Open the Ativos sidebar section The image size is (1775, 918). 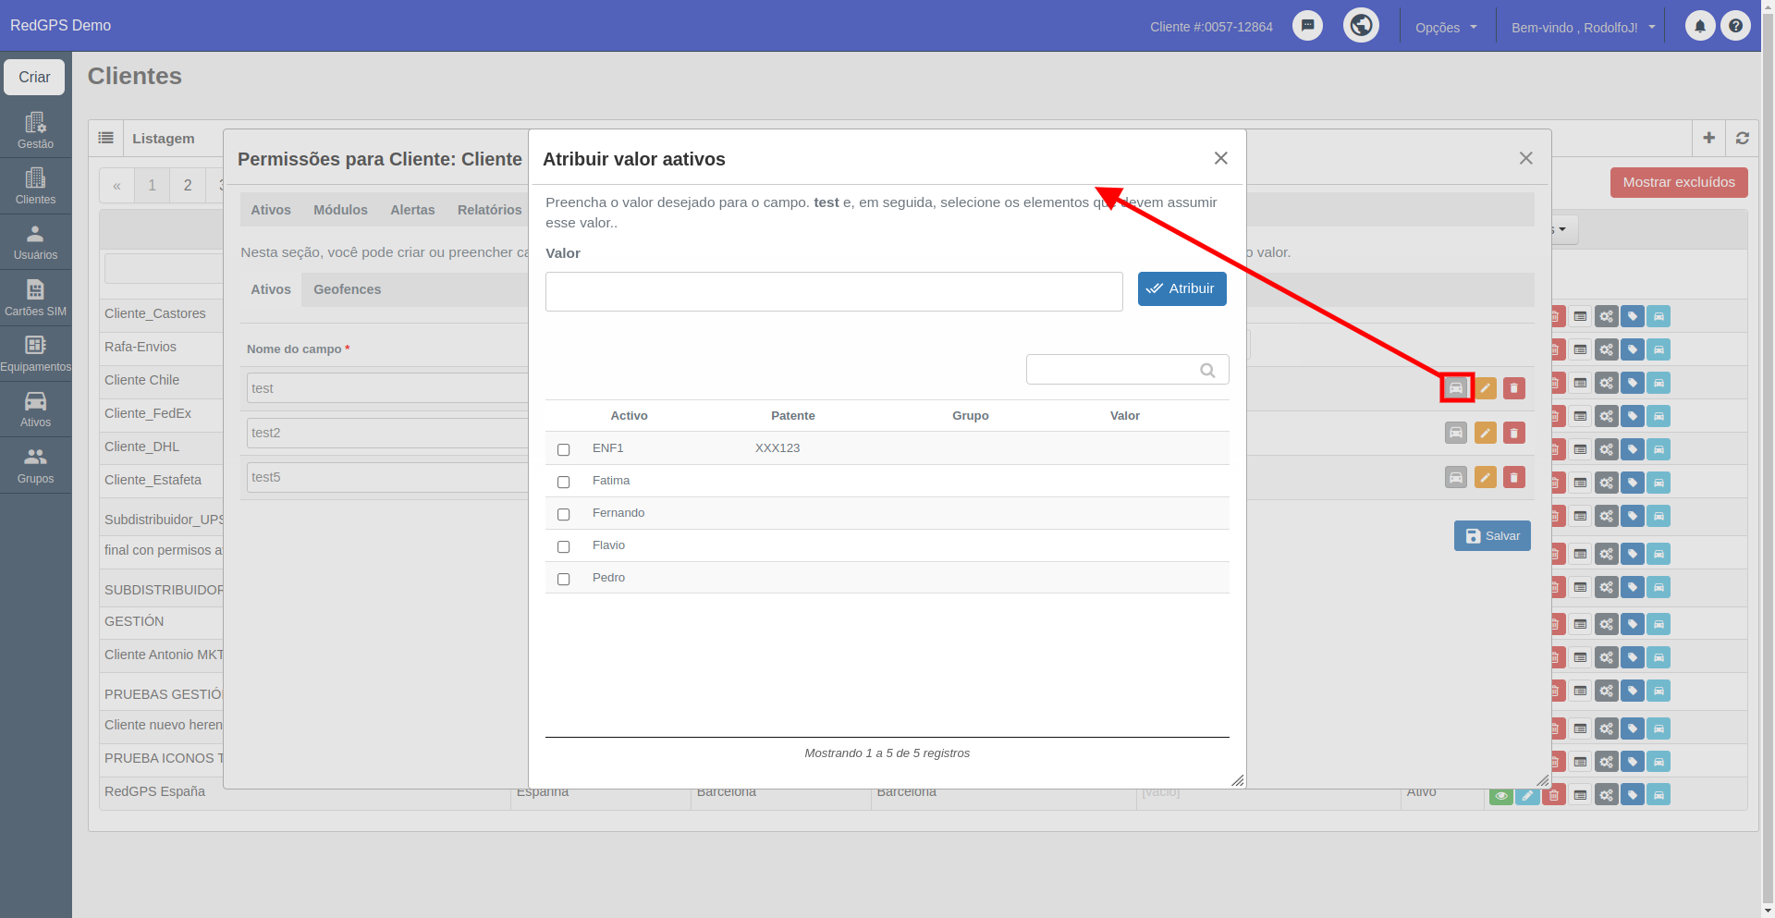[35, 409]
